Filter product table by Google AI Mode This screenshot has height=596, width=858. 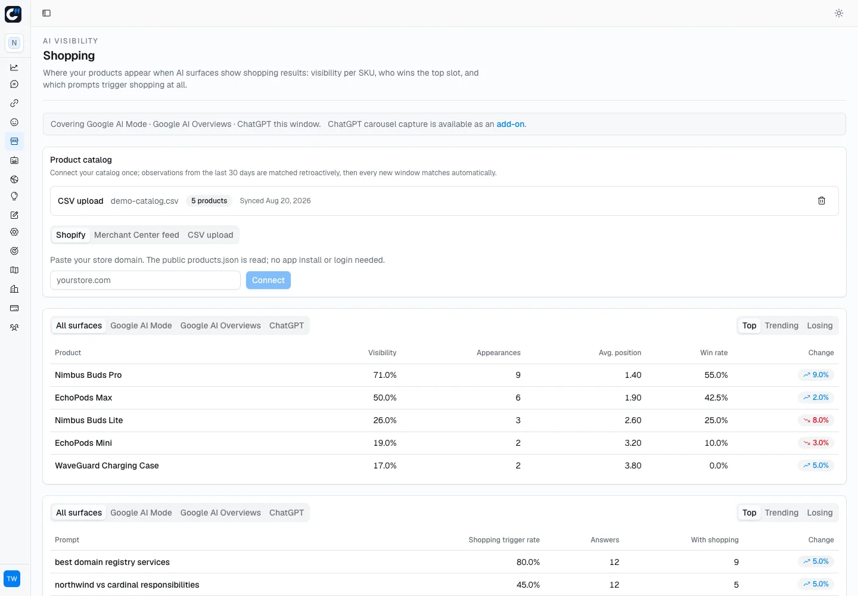coord(141,325)
